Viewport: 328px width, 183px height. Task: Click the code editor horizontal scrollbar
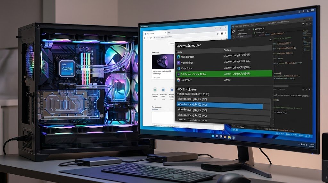pos(281,86)
